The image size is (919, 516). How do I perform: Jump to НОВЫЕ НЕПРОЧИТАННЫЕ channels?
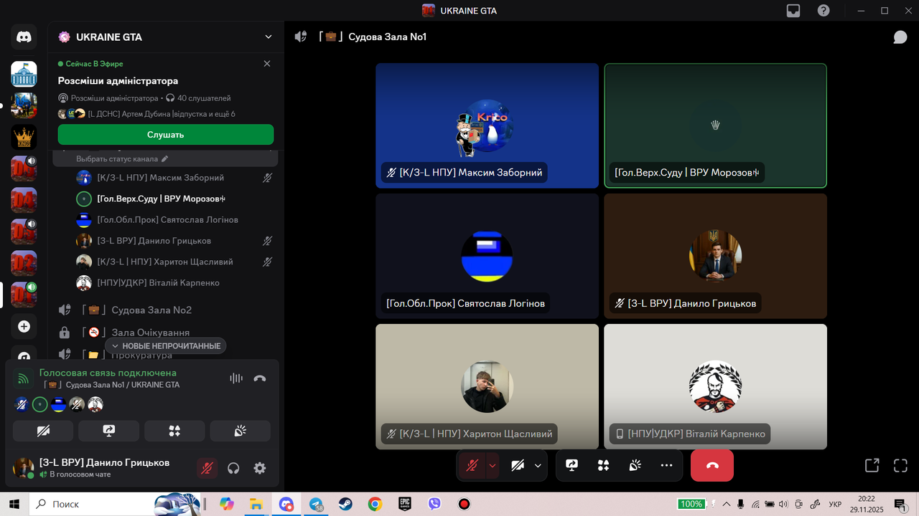coord(166,345)
